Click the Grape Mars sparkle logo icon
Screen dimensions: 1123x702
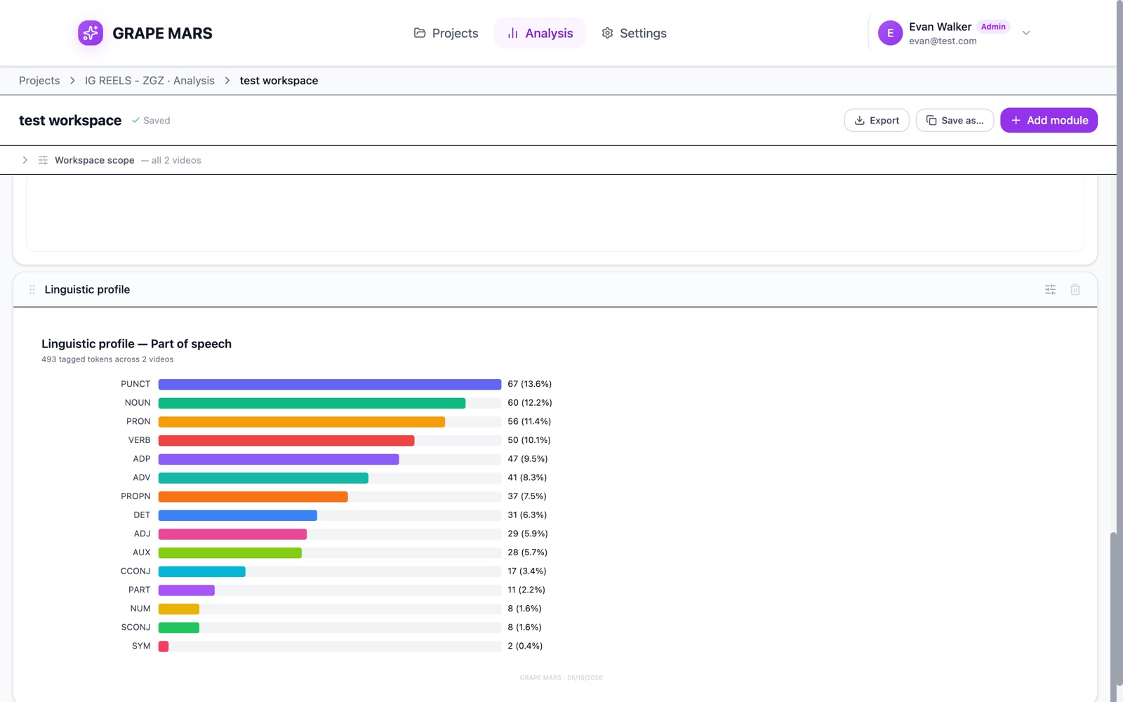click(91, 33)
